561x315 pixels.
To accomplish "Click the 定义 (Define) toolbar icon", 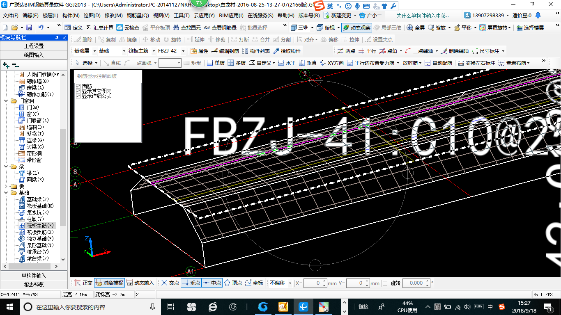I will click(x=73, y=27).
